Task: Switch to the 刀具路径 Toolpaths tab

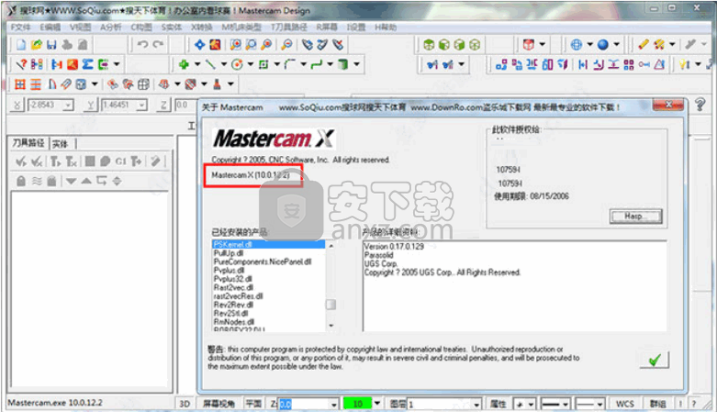Action: (x=28, y=143)
